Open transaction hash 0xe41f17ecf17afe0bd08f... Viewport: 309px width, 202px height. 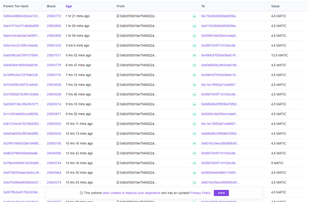22,26
